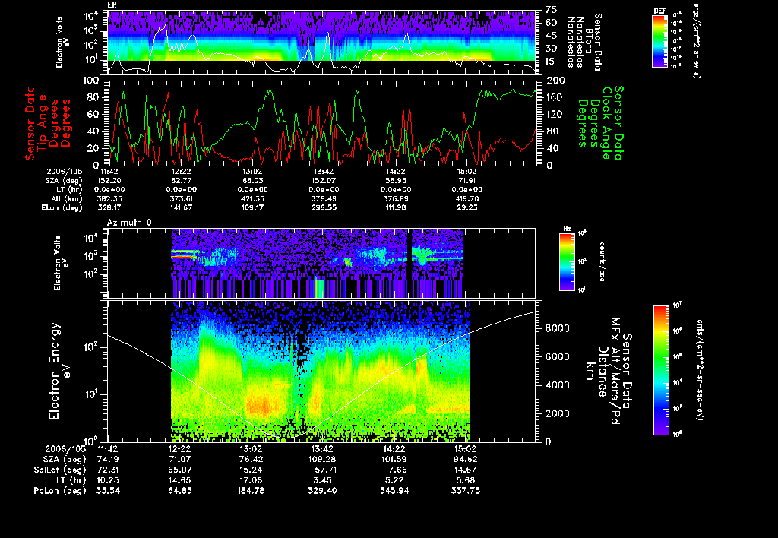The width and height of the screenshot is (778, 538).
Task: Click the 45 nanotesla tick label
Action: tap(552, 36)
